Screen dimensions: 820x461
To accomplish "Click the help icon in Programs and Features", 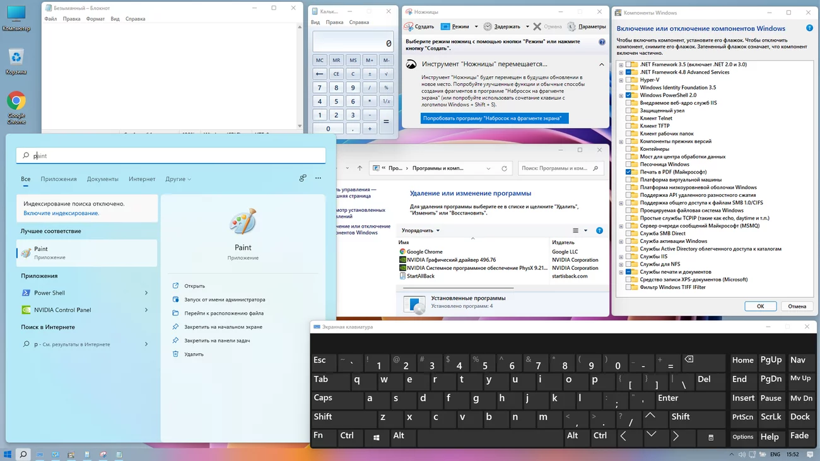I will click(x=599, y=231).
